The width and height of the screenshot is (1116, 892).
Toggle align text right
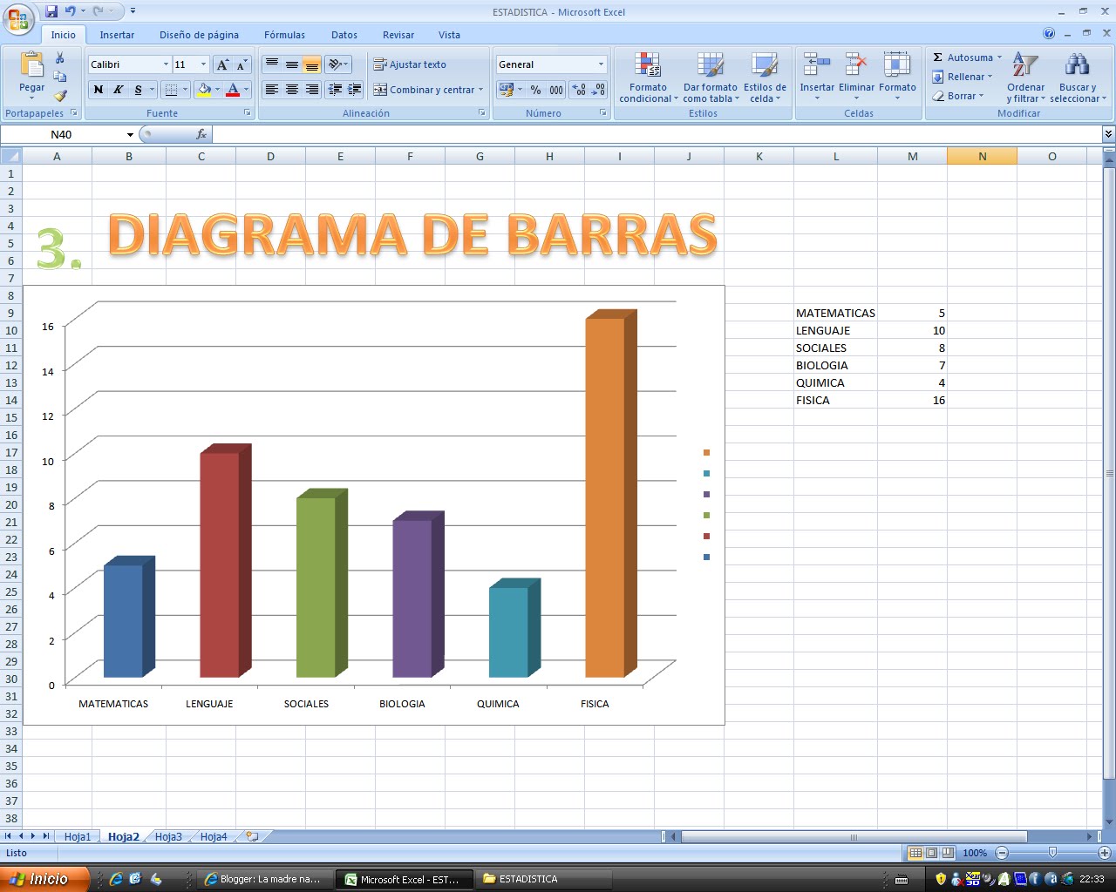click(312, 90)
